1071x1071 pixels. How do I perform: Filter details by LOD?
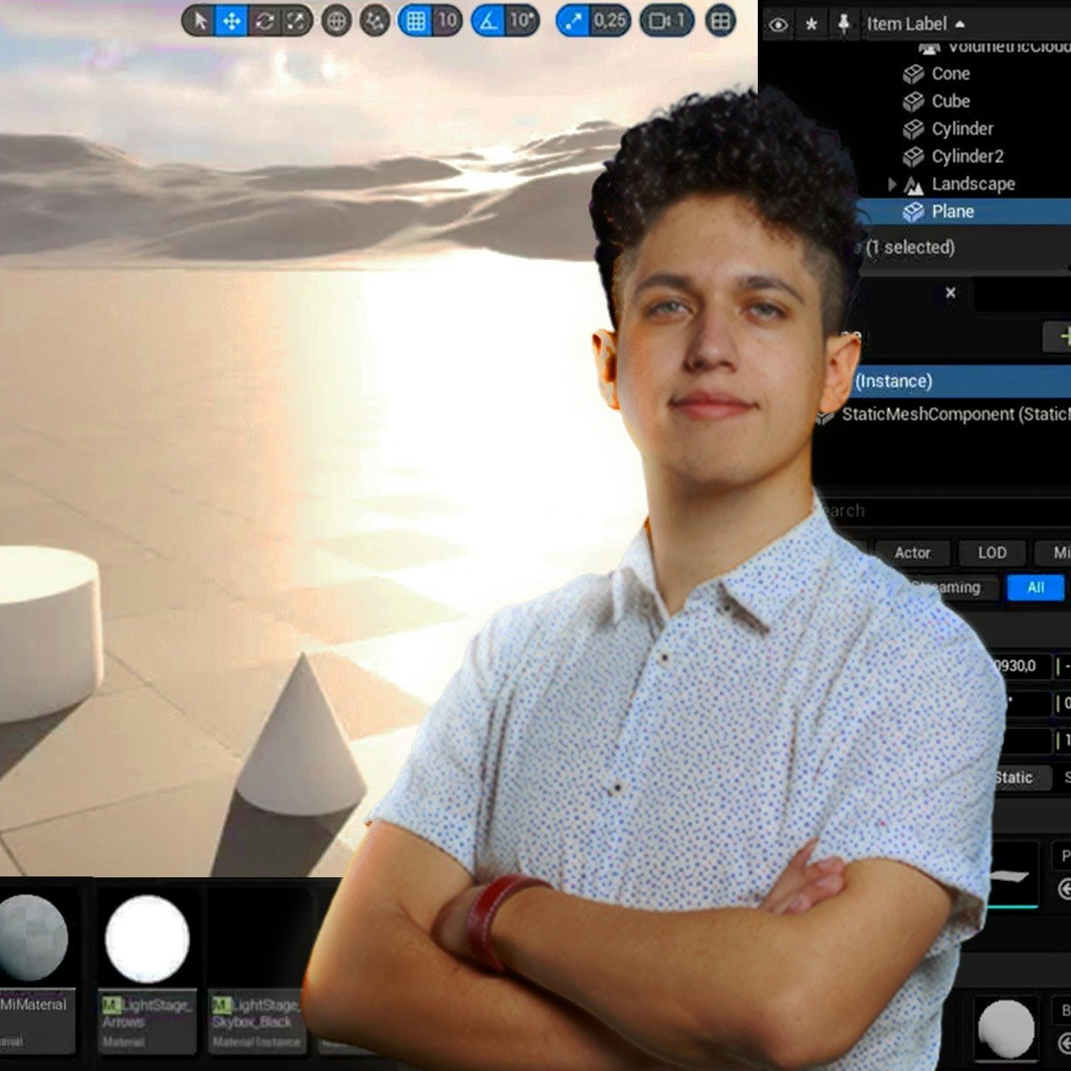992,553
